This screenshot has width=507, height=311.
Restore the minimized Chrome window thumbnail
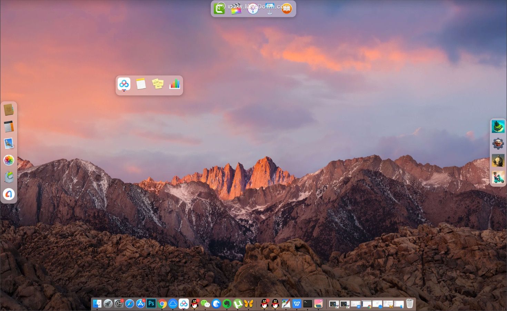[367, 304]
